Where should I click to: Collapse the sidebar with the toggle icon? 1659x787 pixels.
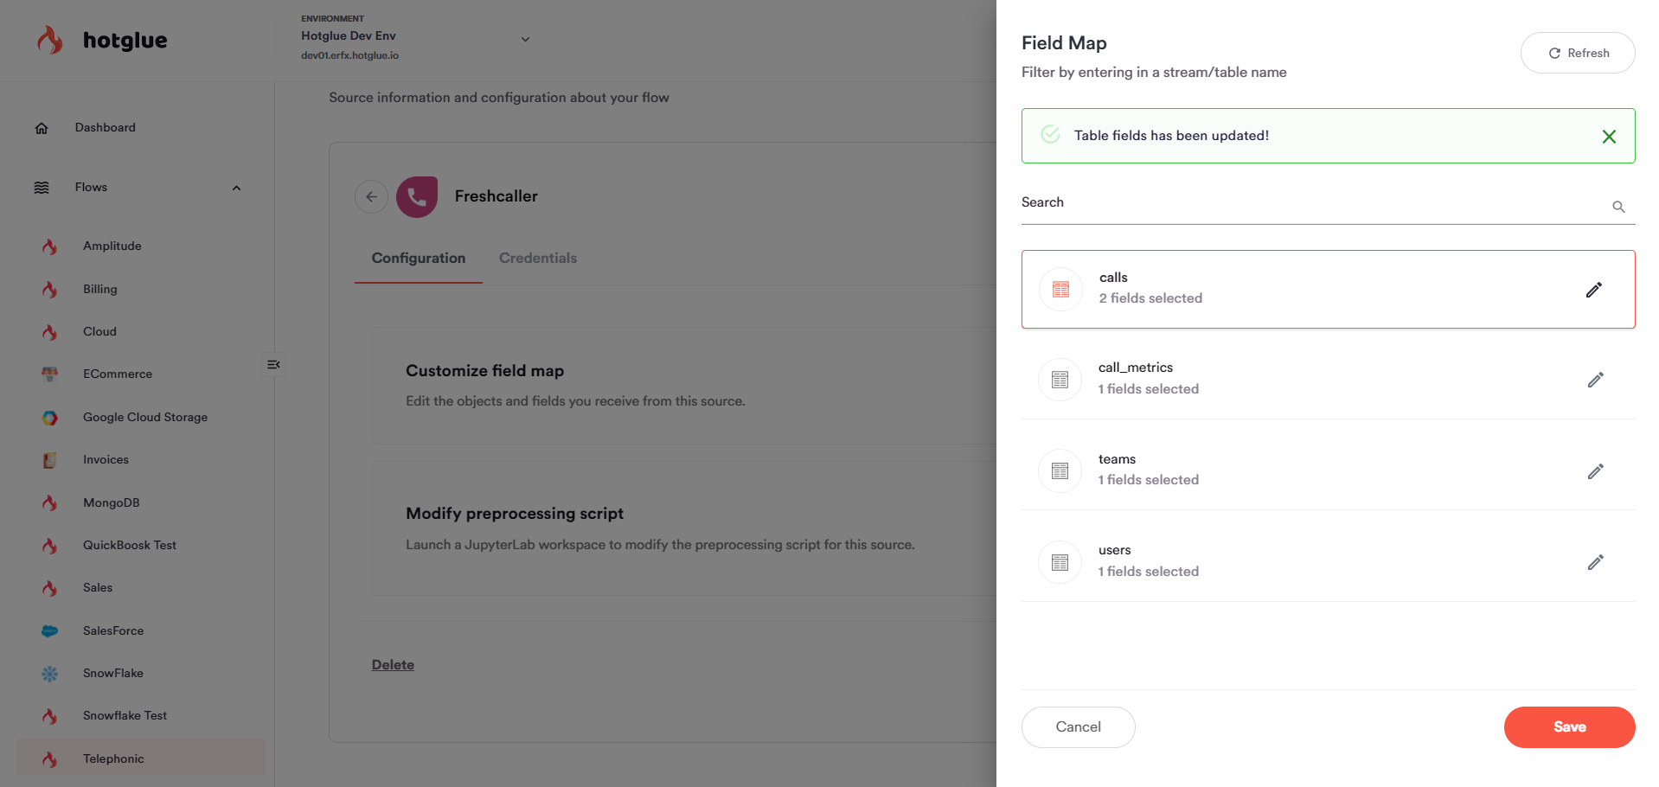pos(273,364)
